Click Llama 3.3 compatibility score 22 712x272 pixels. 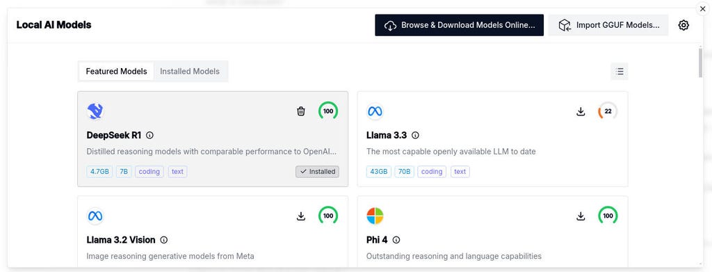608,111
